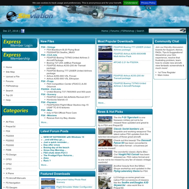Open Search in the top navigation bar
This screenshot has height=189, width=189.
click(140, 31)
